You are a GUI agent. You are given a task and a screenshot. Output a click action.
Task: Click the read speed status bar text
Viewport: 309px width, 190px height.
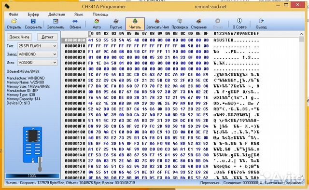click(x=70, y=183)
